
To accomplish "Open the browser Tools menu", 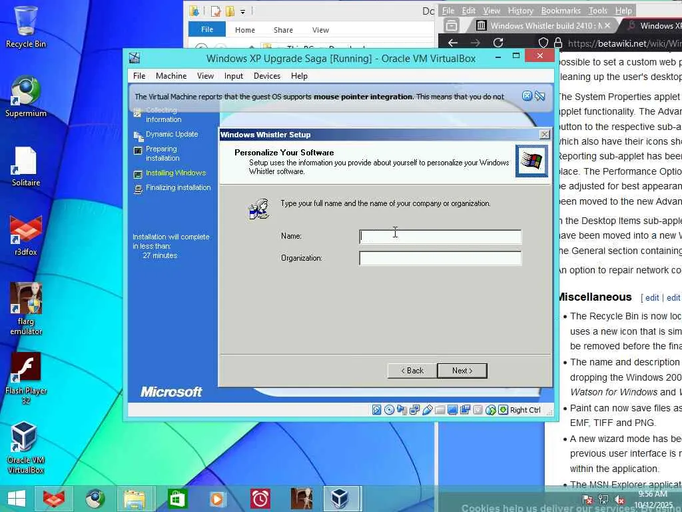I will click(597, 11).
